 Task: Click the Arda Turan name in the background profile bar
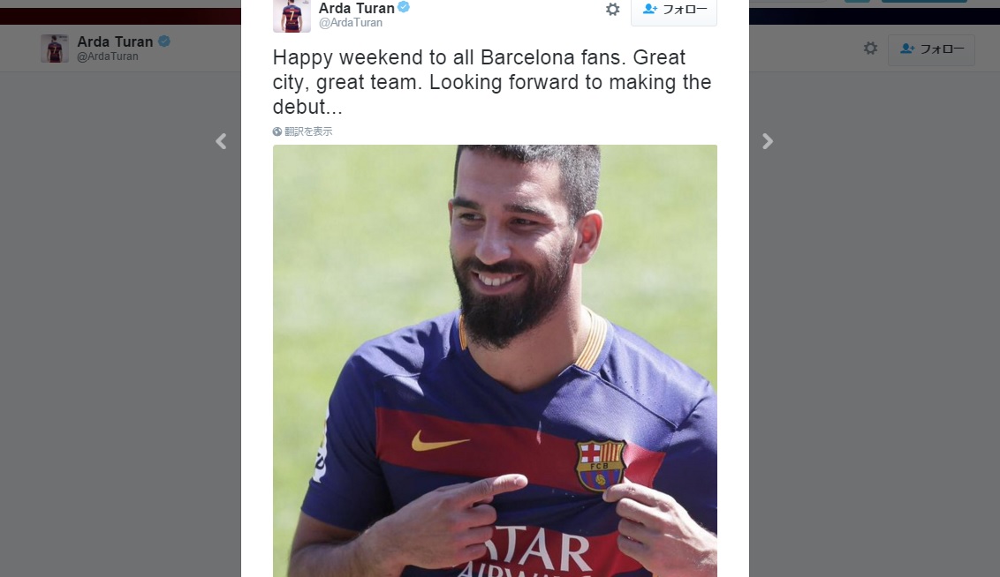pos(115,42)
